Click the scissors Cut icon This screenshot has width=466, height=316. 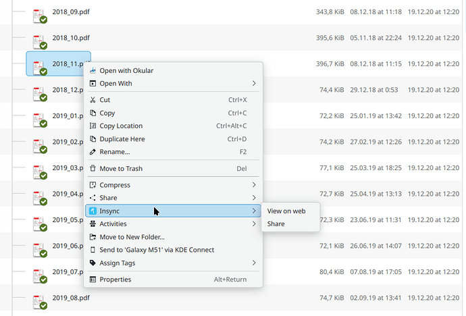(x=93, y=100)
